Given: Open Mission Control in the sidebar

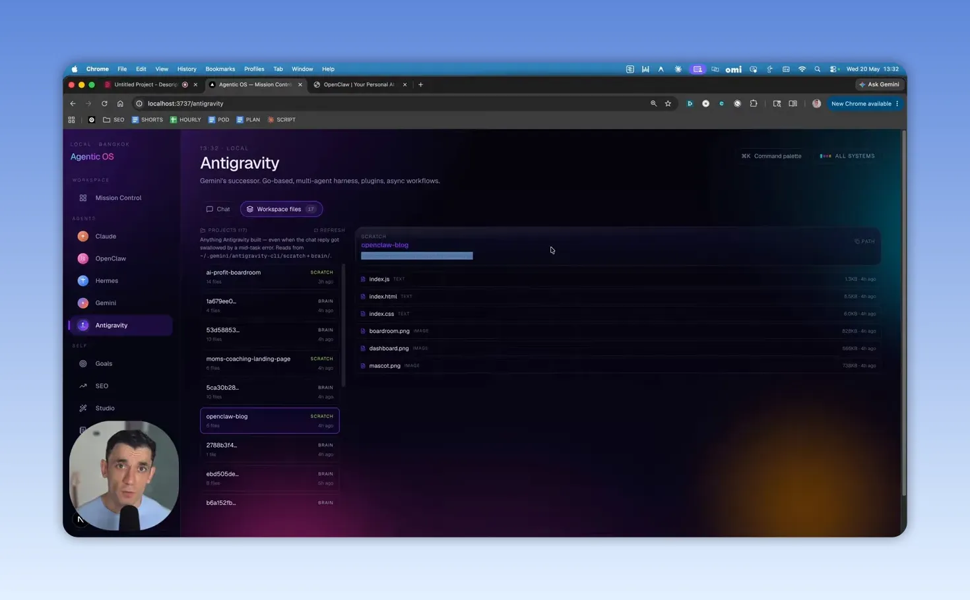Looking at the screenshot, I should pyautogui.click(x=120, y=198).
